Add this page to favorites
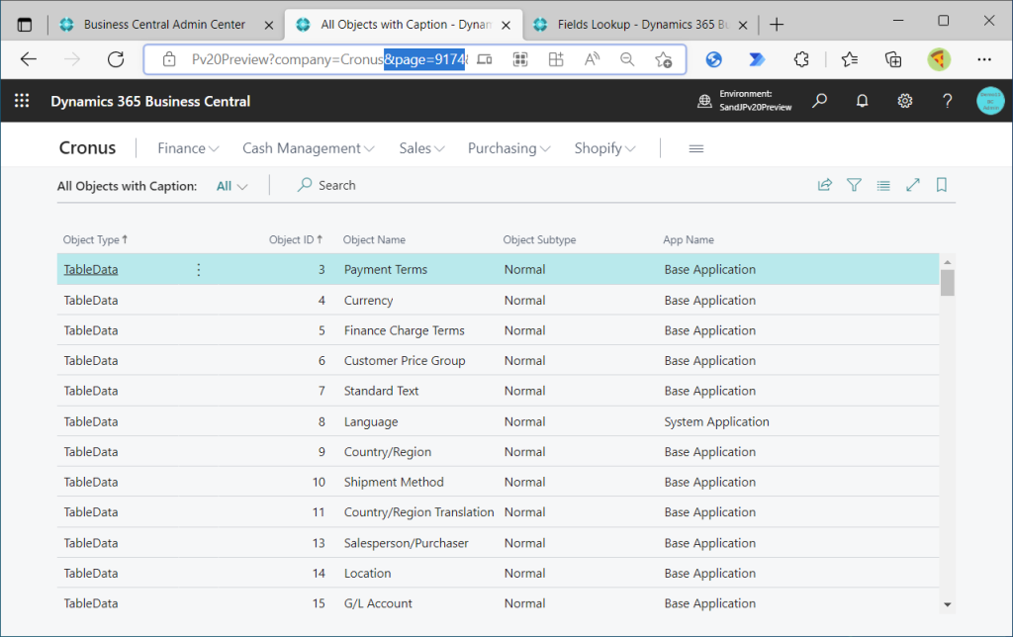The width and height of the screenshot is (1013, 637). [663, 59]
